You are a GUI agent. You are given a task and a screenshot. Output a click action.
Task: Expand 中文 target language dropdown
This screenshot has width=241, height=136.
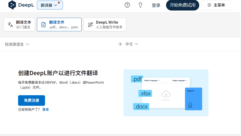132,44
